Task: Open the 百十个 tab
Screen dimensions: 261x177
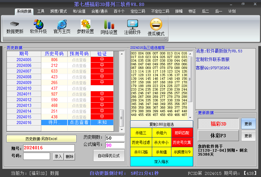Action: [x=119, y=11]
